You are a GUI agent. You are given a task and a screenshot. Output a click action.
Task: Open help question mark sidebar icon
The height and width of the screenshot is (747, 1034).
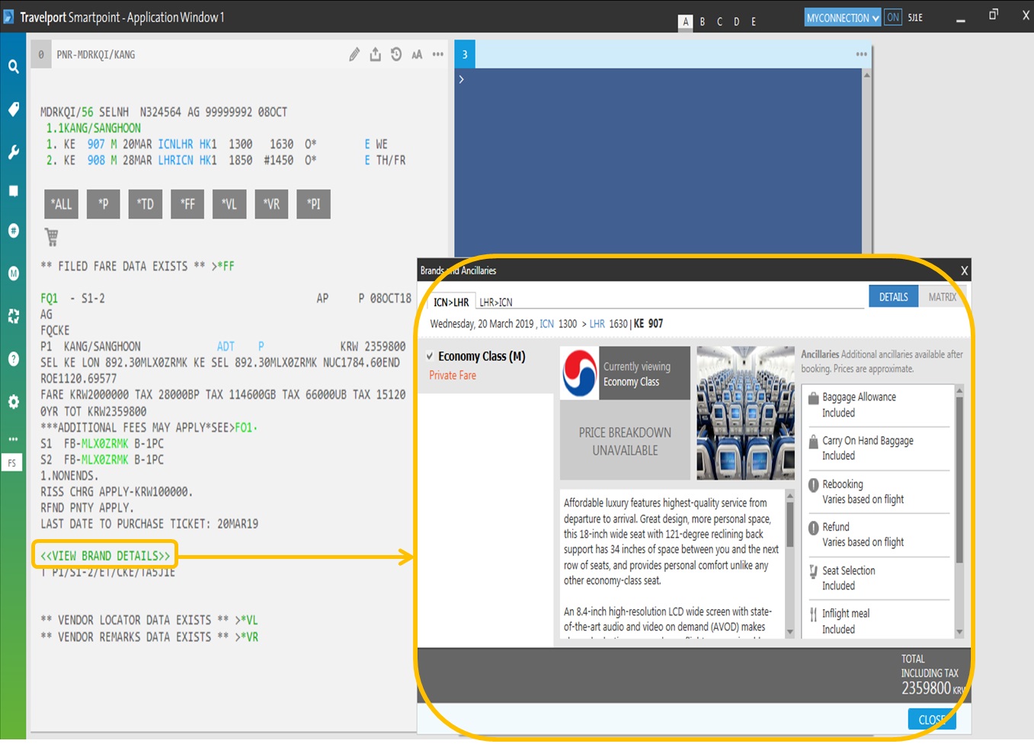pyautogui.click(x=13, y=359)
